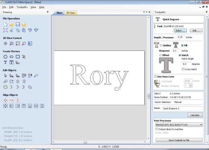
Task: Pin the Drawing panel
Action: (x=48, y=12)
